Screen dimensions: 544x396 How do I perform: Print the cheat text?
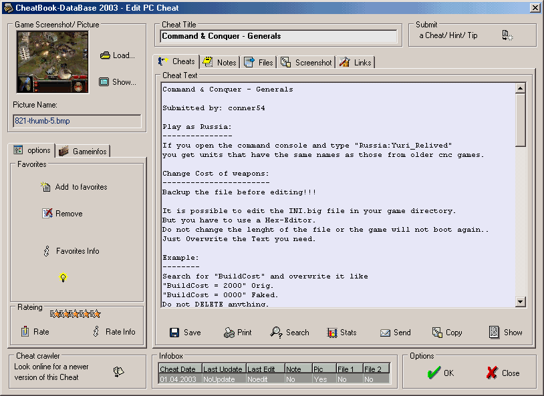(x=229, y=333)
